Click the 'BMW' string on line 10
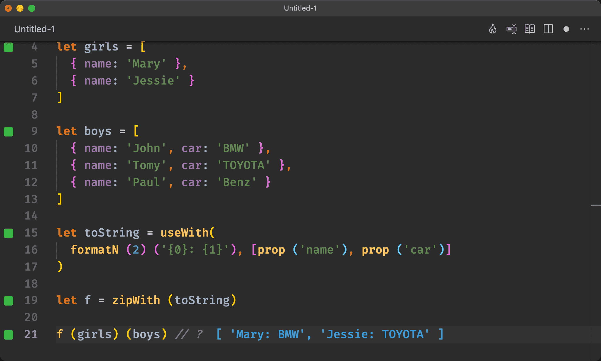Viewport: 601px width, 361px height. pyautogui.click(x=233, y=148)
